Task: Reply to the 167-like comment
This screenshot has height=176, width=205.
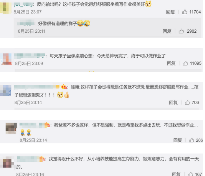Action: (176, 174)
